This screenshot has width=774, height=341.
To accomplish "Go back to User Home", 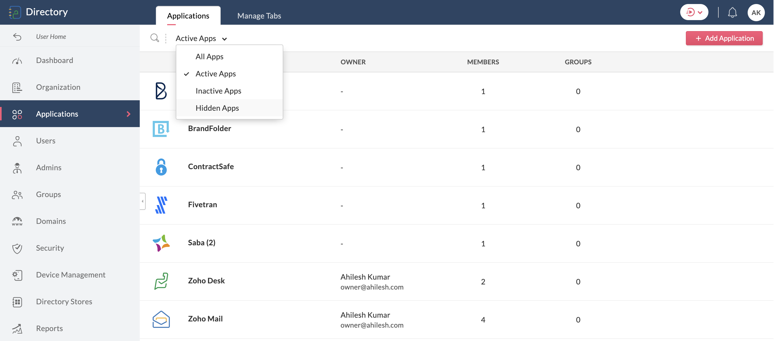I will coord(51,36).
